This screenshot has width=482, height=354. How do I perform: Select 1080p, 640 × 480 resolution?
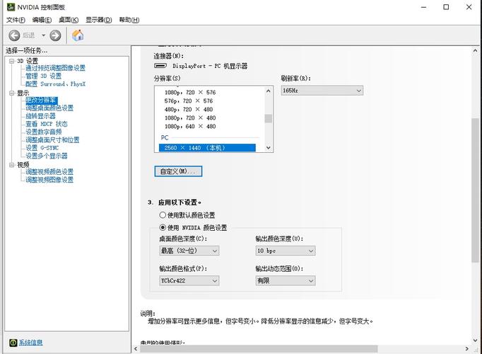click(190, 127)
